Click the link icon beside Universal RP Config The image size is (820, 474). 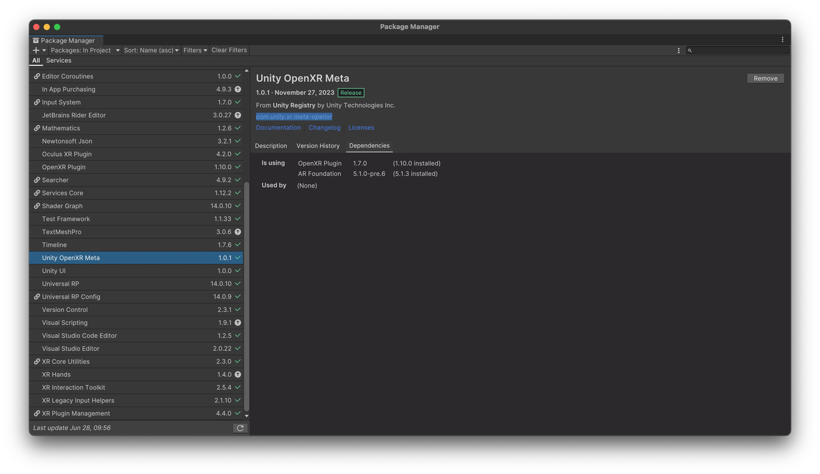click(37, 297)
